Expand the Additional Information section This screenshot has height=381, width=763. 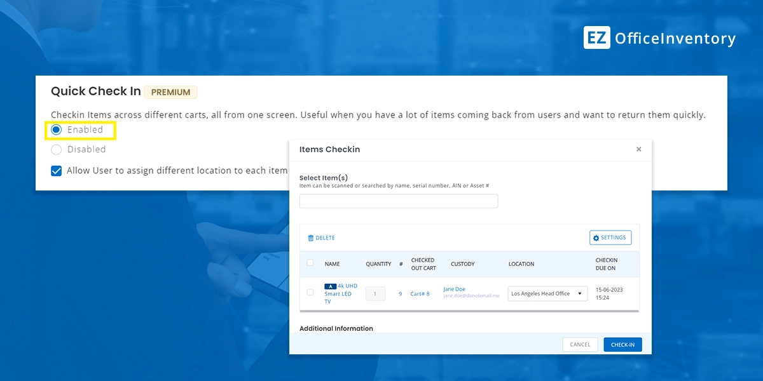click(336, 328)
